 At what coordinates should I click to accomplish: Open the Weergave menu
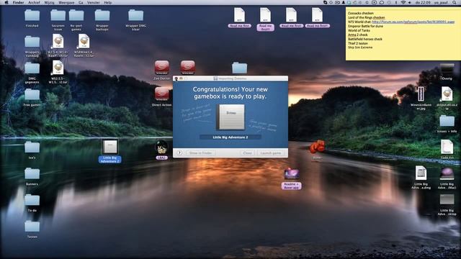click(66, 2)
